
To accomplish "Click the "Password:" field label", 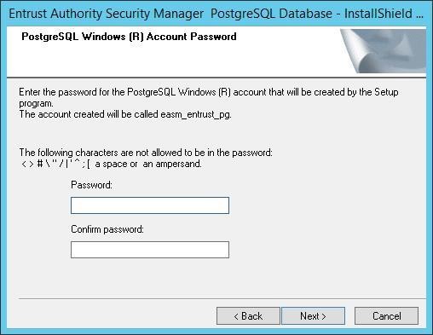I will click(91, 185).
